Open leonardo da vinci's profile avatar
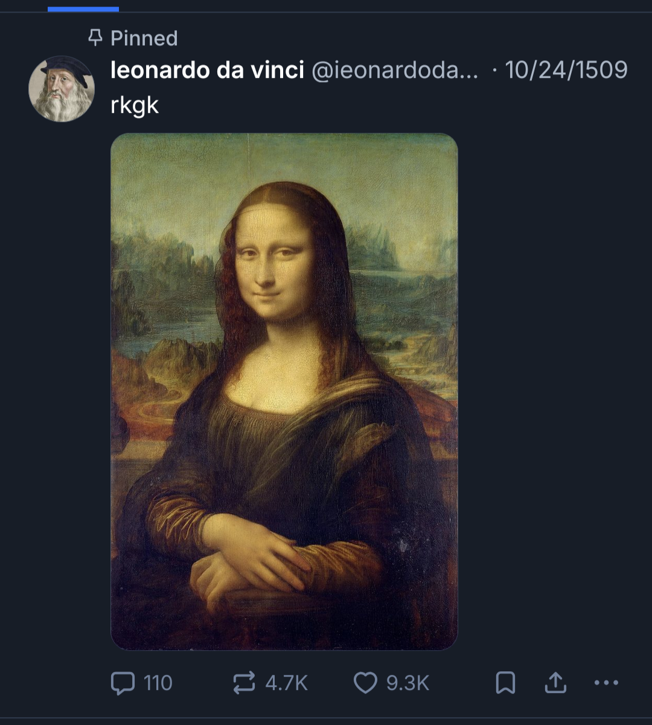Image resolution: width=652 pixels, height=725 pixels. click(62, 89)
